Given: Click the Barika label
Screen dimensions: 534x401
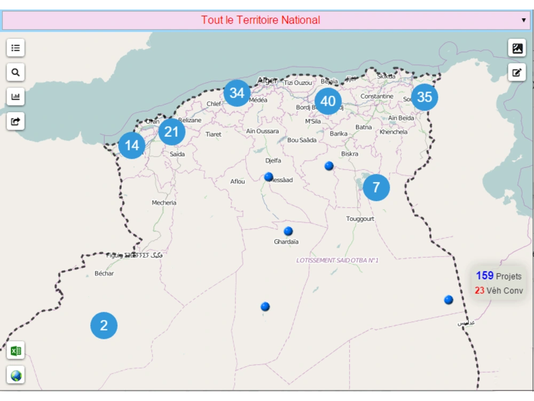Looking at the screenshot, I should 339,134.
